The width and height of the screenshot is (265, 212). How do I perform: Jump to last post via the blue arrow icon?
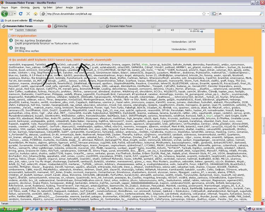202,31
